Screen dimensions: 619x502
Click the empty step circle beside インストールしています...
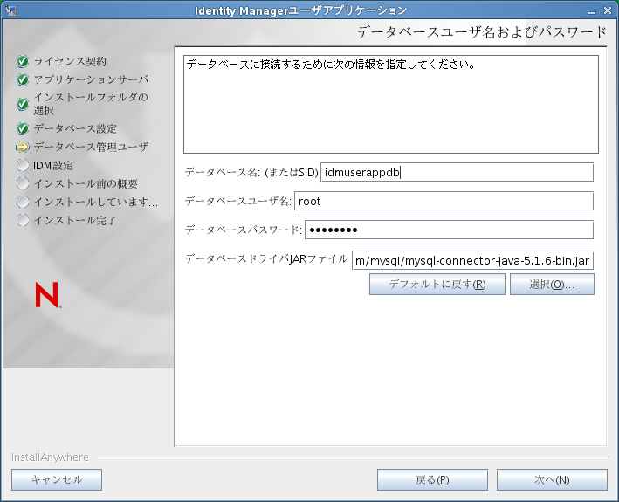tap(23, 202)
